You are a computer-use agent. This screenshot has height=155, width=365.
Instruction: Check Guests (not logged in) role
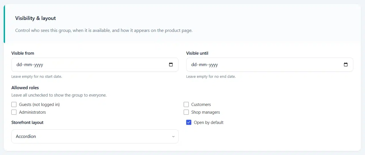[x=14, y=105]
